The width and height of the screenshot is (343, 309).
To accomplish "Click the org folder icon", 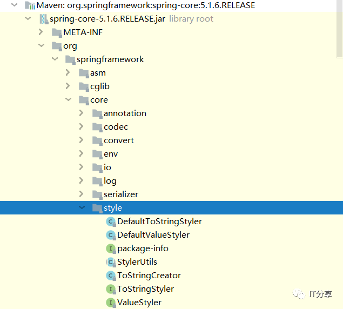I will point(57,46).
